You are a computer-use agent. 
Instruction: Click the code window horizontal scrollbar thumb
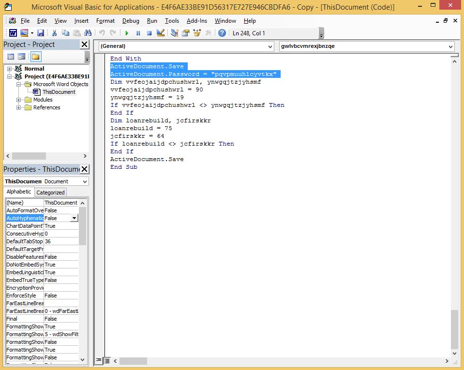pos(133,361)
